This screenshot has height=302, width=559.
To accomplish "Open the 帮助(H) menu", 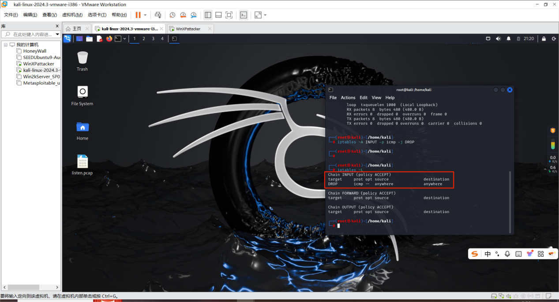I will pos(119,15).
